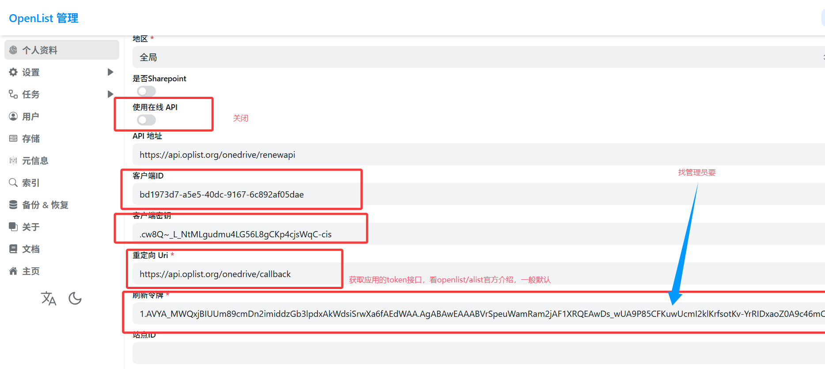
Task: Expand the Settings submenu arrow
Action: pos(110,72)
